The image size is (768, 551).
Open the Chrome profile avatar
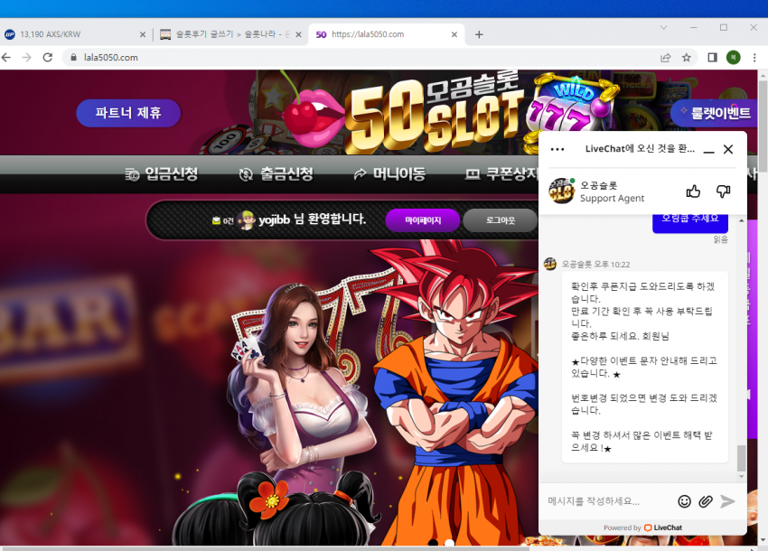click(x=734, y=58)
